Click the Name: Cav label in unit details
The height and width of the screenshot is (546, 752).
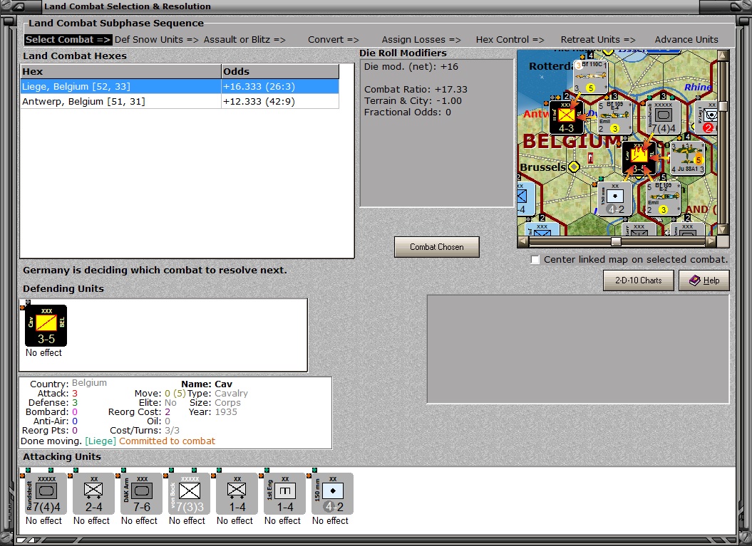click(x=207, y=384)
